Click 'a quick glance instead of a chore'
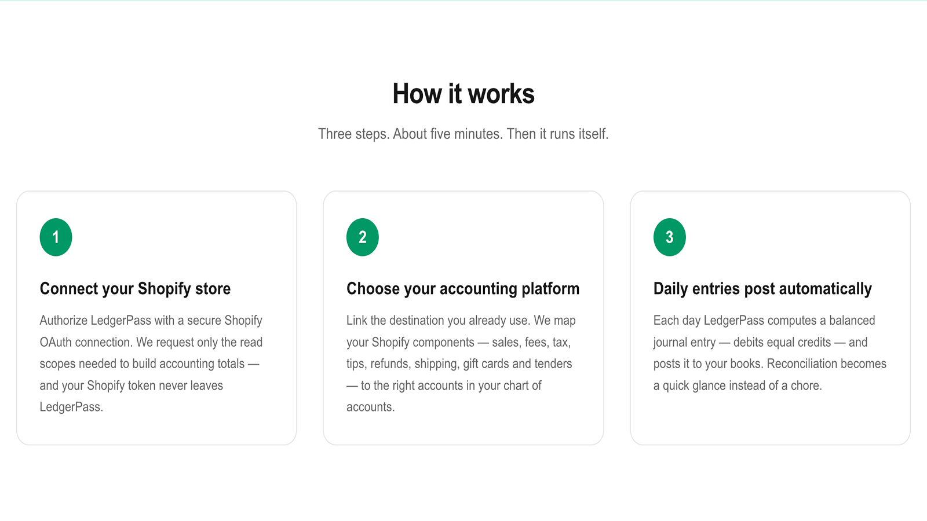This screenshot has width=927, height=521. 738,386
